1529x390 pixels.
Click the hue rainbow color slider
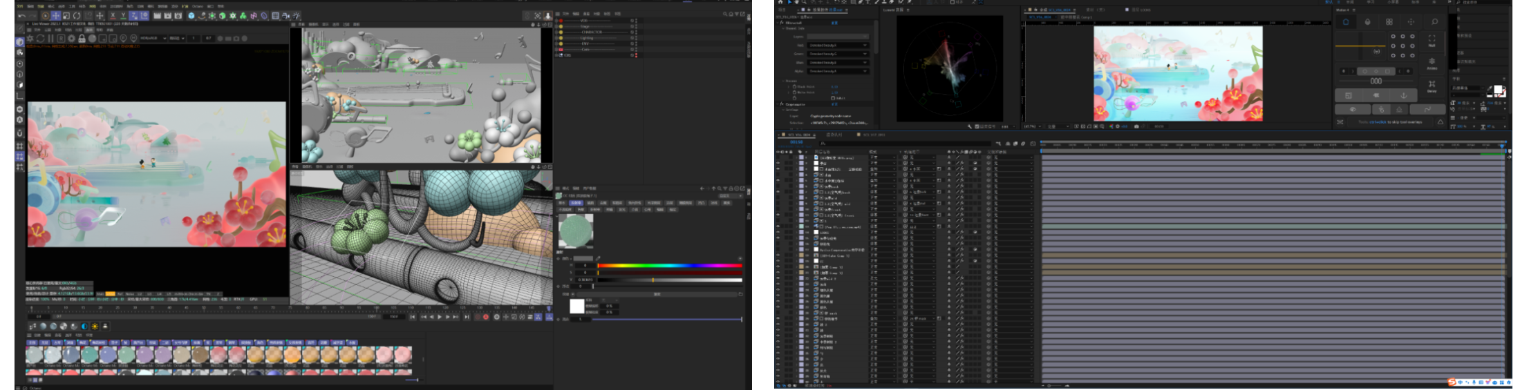coord(669,265)
